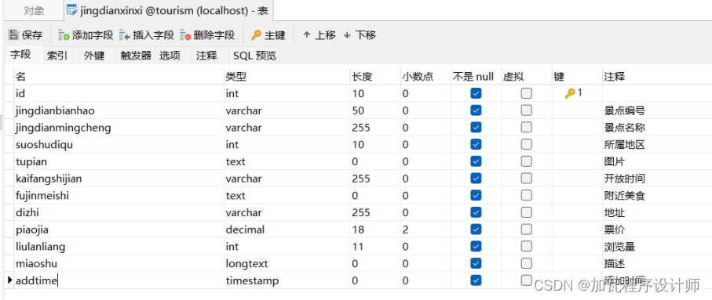Select the suoshudiqu field name cell
Screen dimensions: 712x300
coord(119,144)
